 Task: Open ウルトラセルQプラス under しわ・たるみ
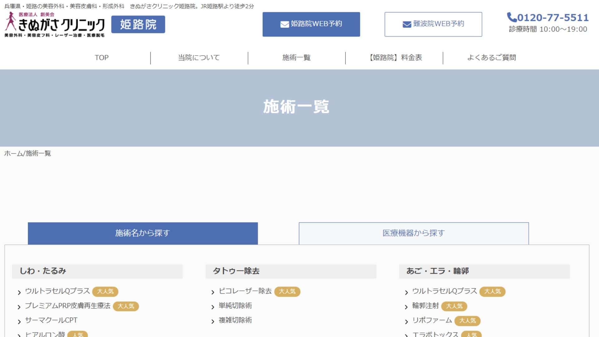(57, 291)
